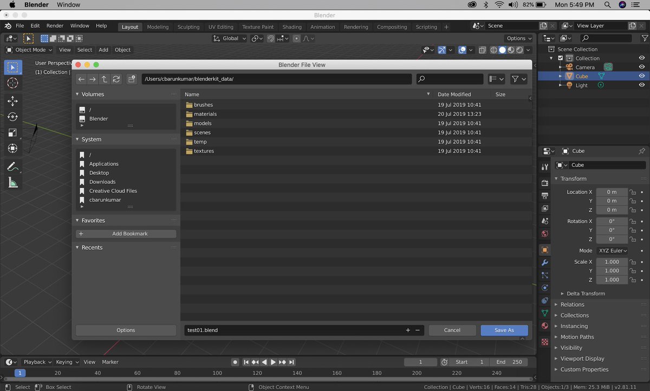Go back with the file browser left arrow
Viewport: 650px width, 391px height.
pyautogui.click(x=81, y=79)
